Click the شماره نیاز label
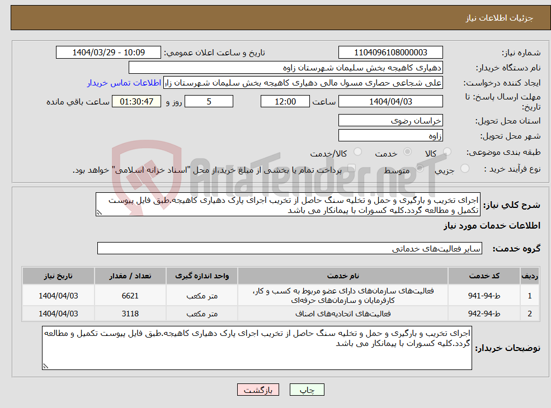The width and height of the screenshot is (551, 408). 521,53
